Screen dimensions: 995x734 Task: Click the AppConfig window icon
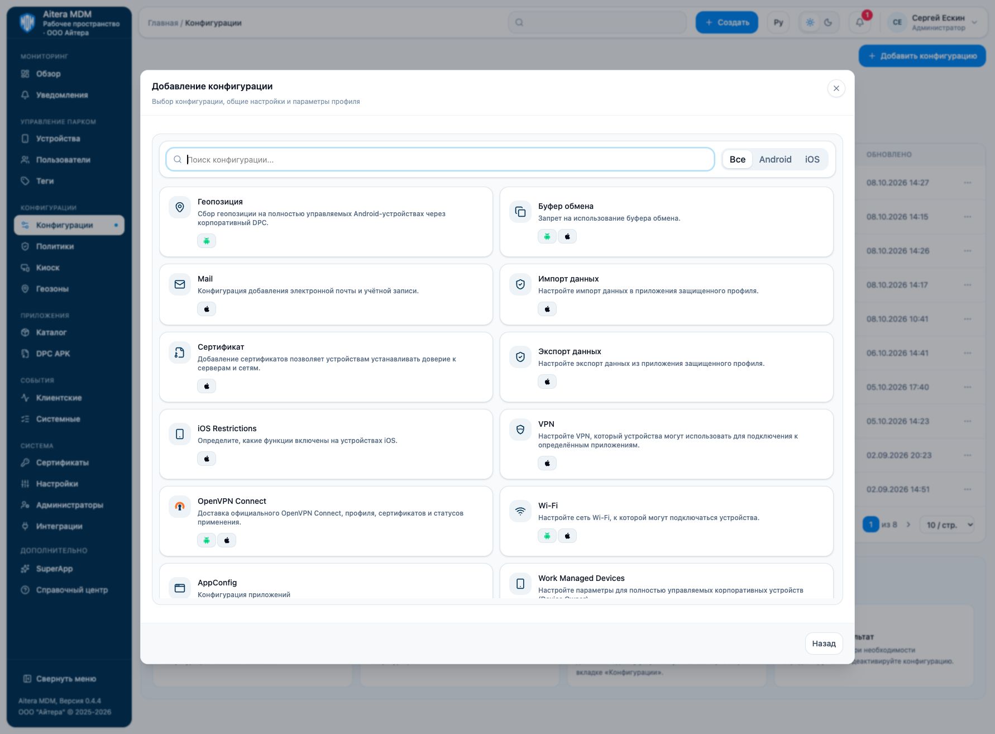[x=180, y=588]
